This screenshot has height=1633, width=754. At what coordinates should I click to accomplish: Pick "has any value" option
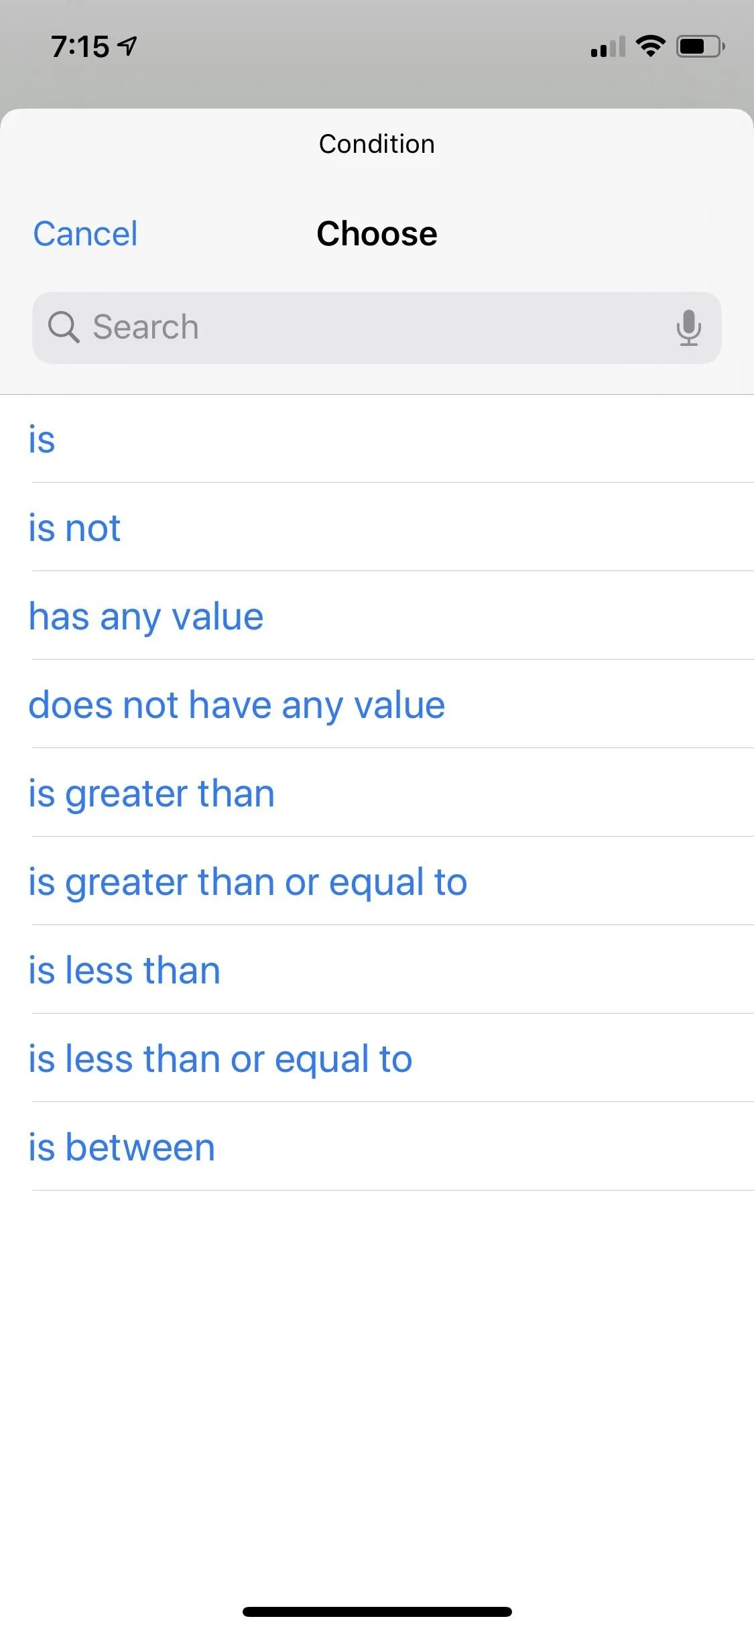click(x=377, y=616)
